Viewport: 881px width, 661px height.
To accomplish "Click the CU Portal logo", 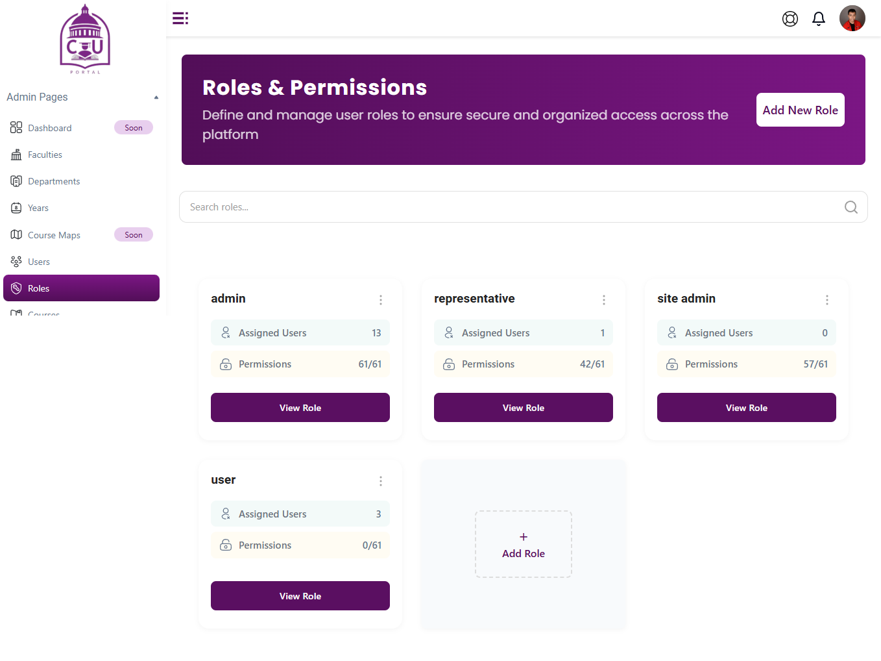I will pyautogui.click(x=85, y=39).
